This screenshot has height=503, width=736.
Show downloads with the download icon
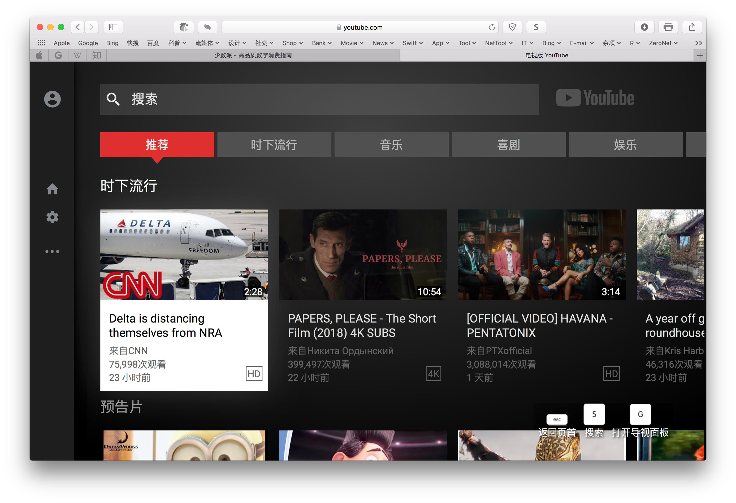[644, 27]
